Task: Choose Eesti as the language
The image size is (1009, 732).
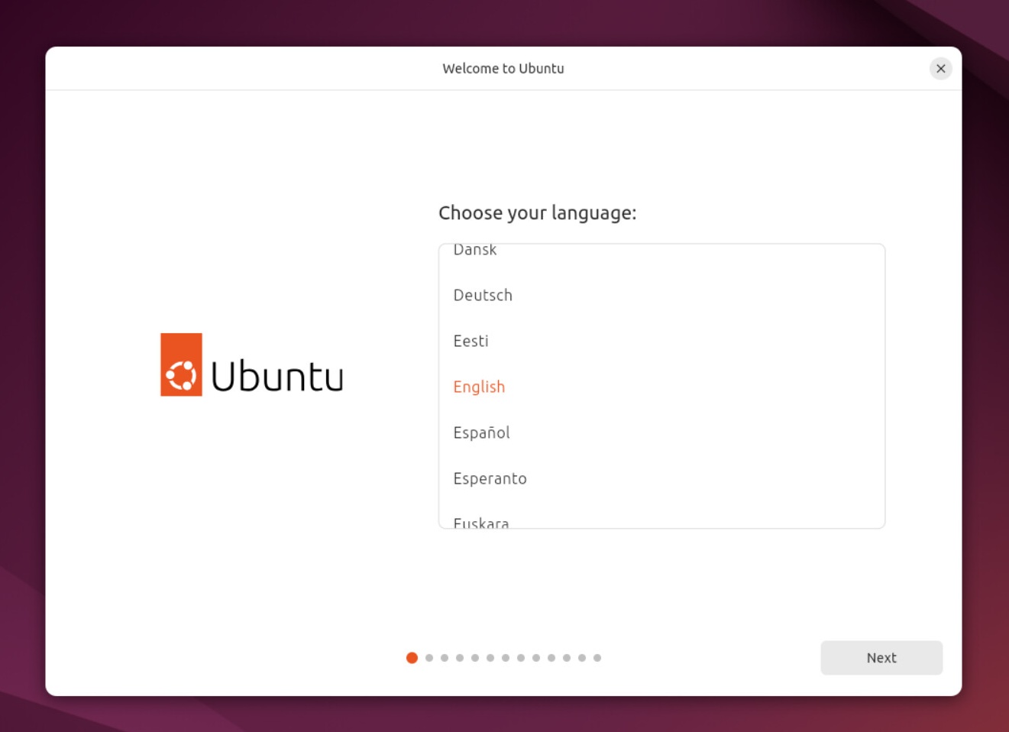Action: point(661,341)
